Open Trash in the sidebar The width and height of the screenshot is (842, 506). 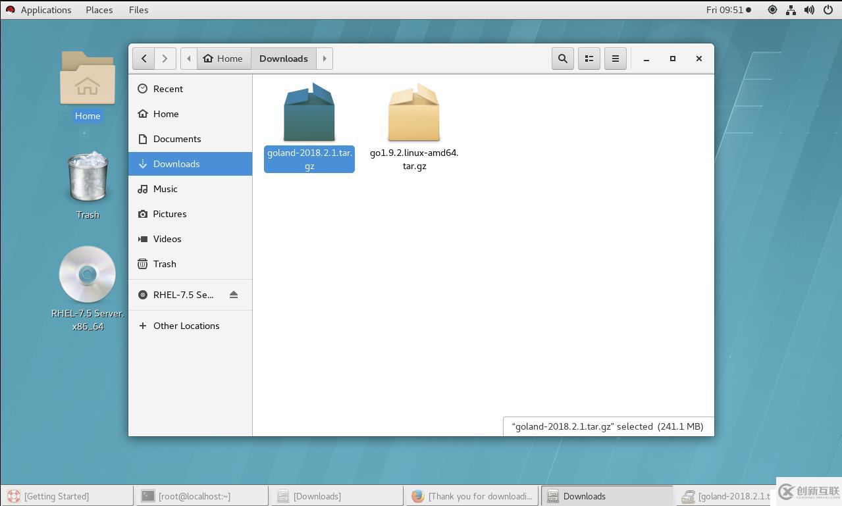[190, 264]
